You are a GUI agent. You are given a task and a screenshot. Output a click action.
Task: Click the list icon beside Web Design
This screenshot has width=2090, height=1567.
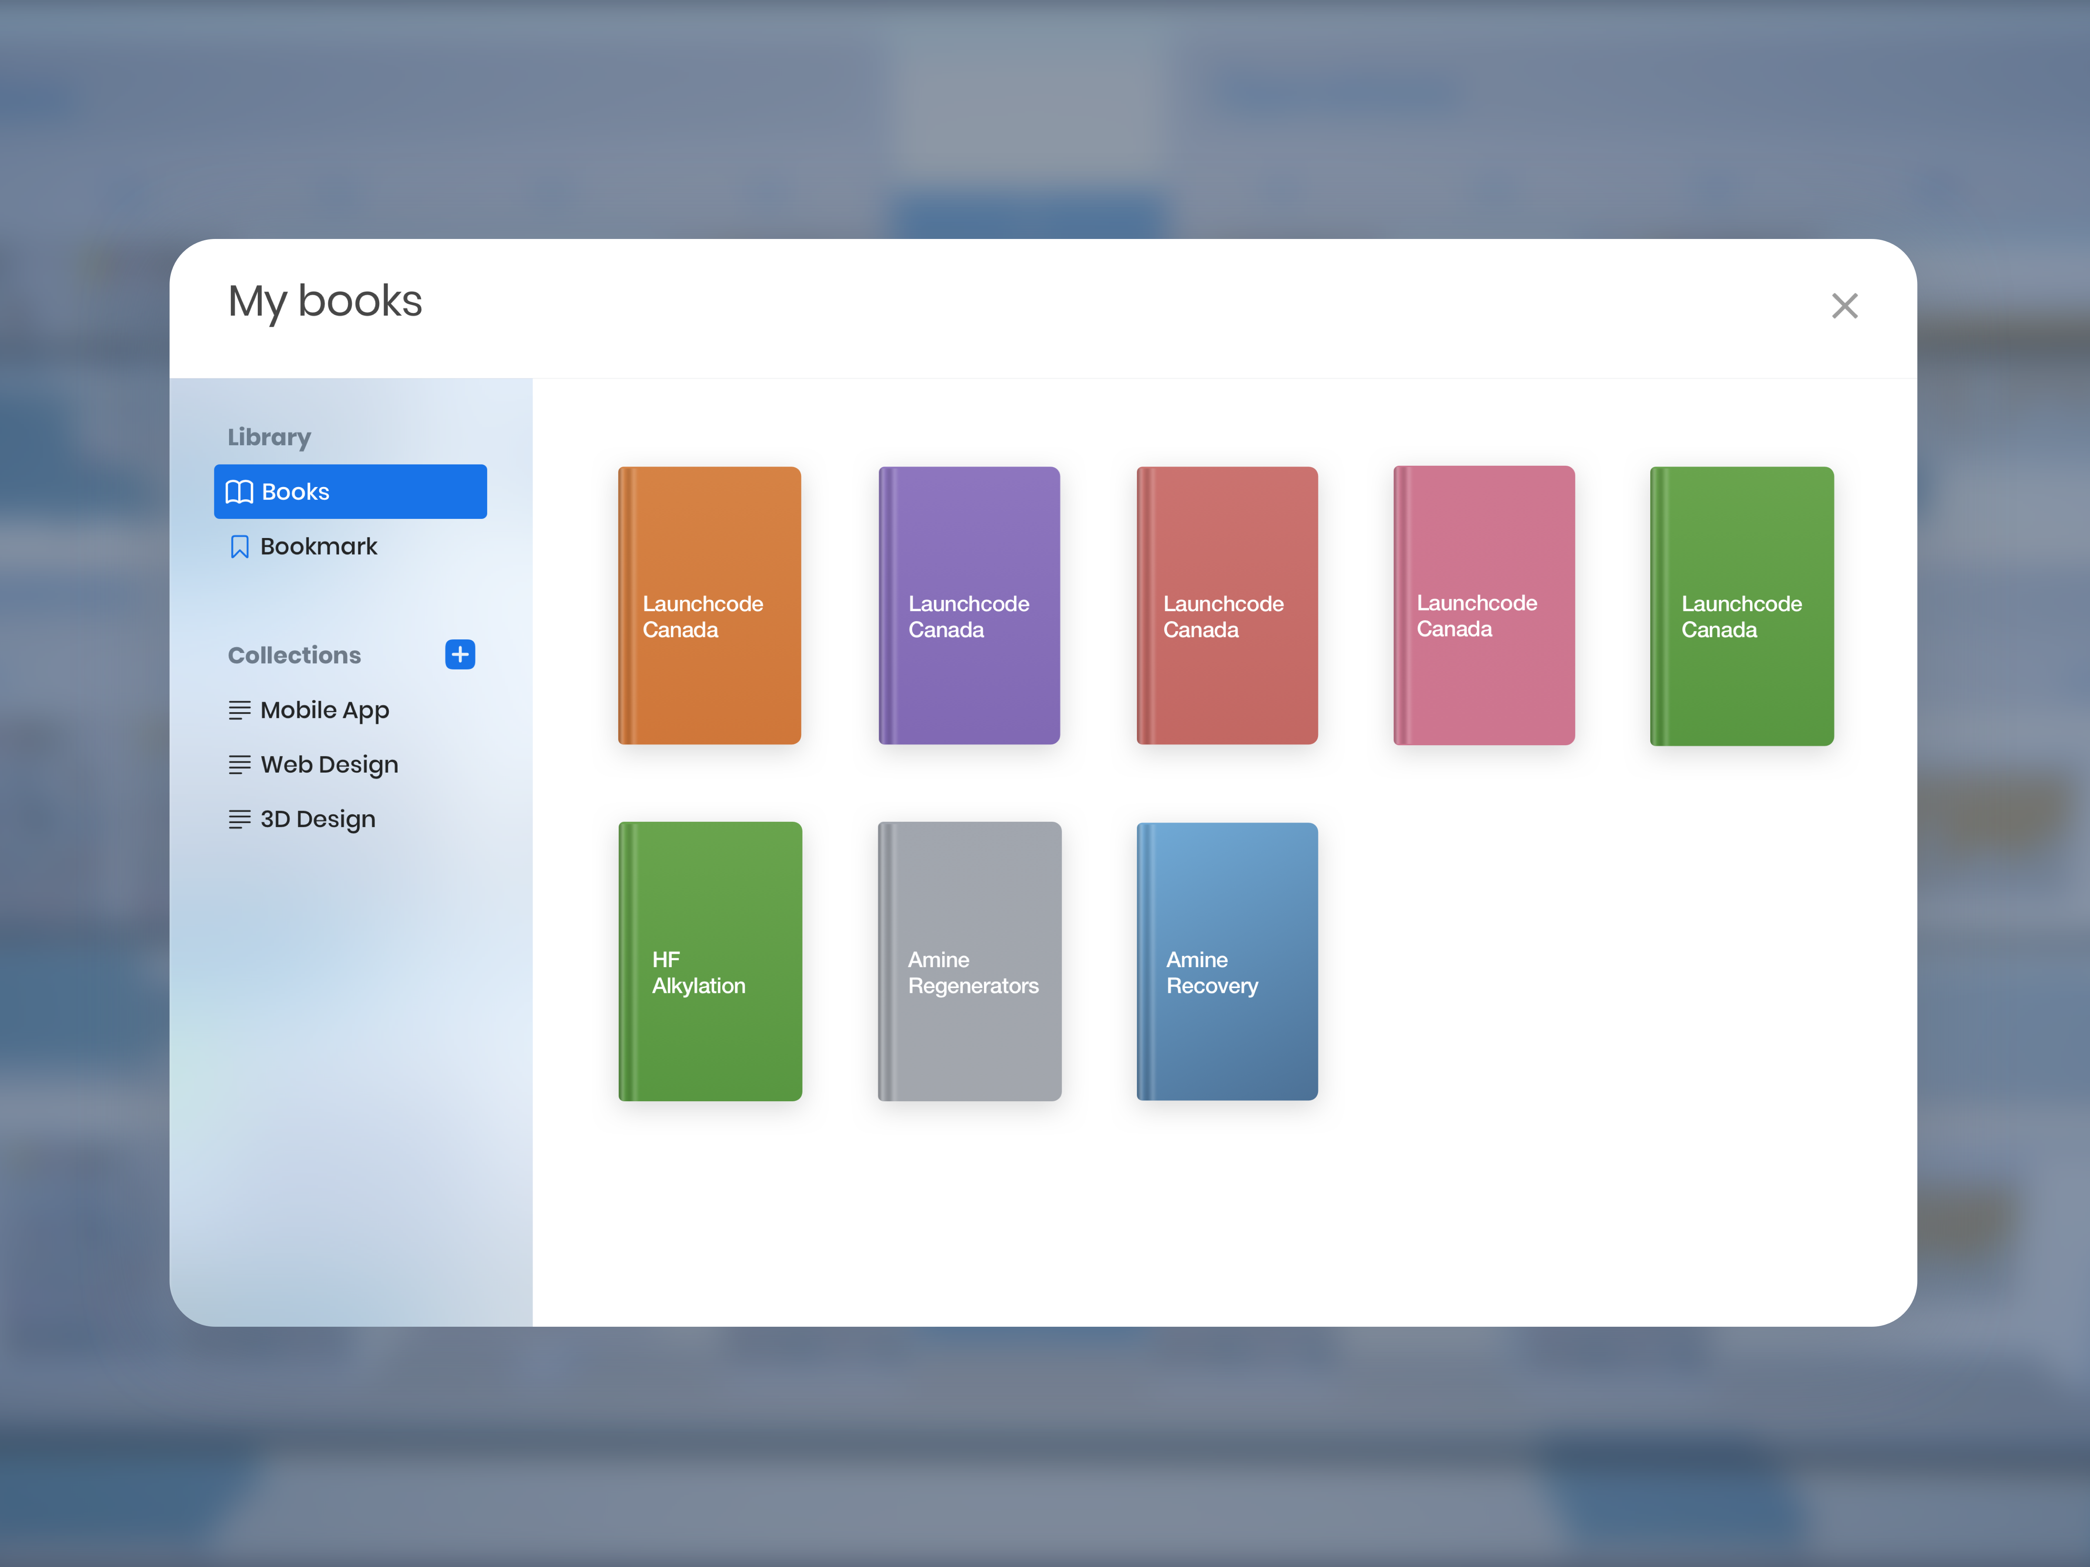tap(239, 765)
